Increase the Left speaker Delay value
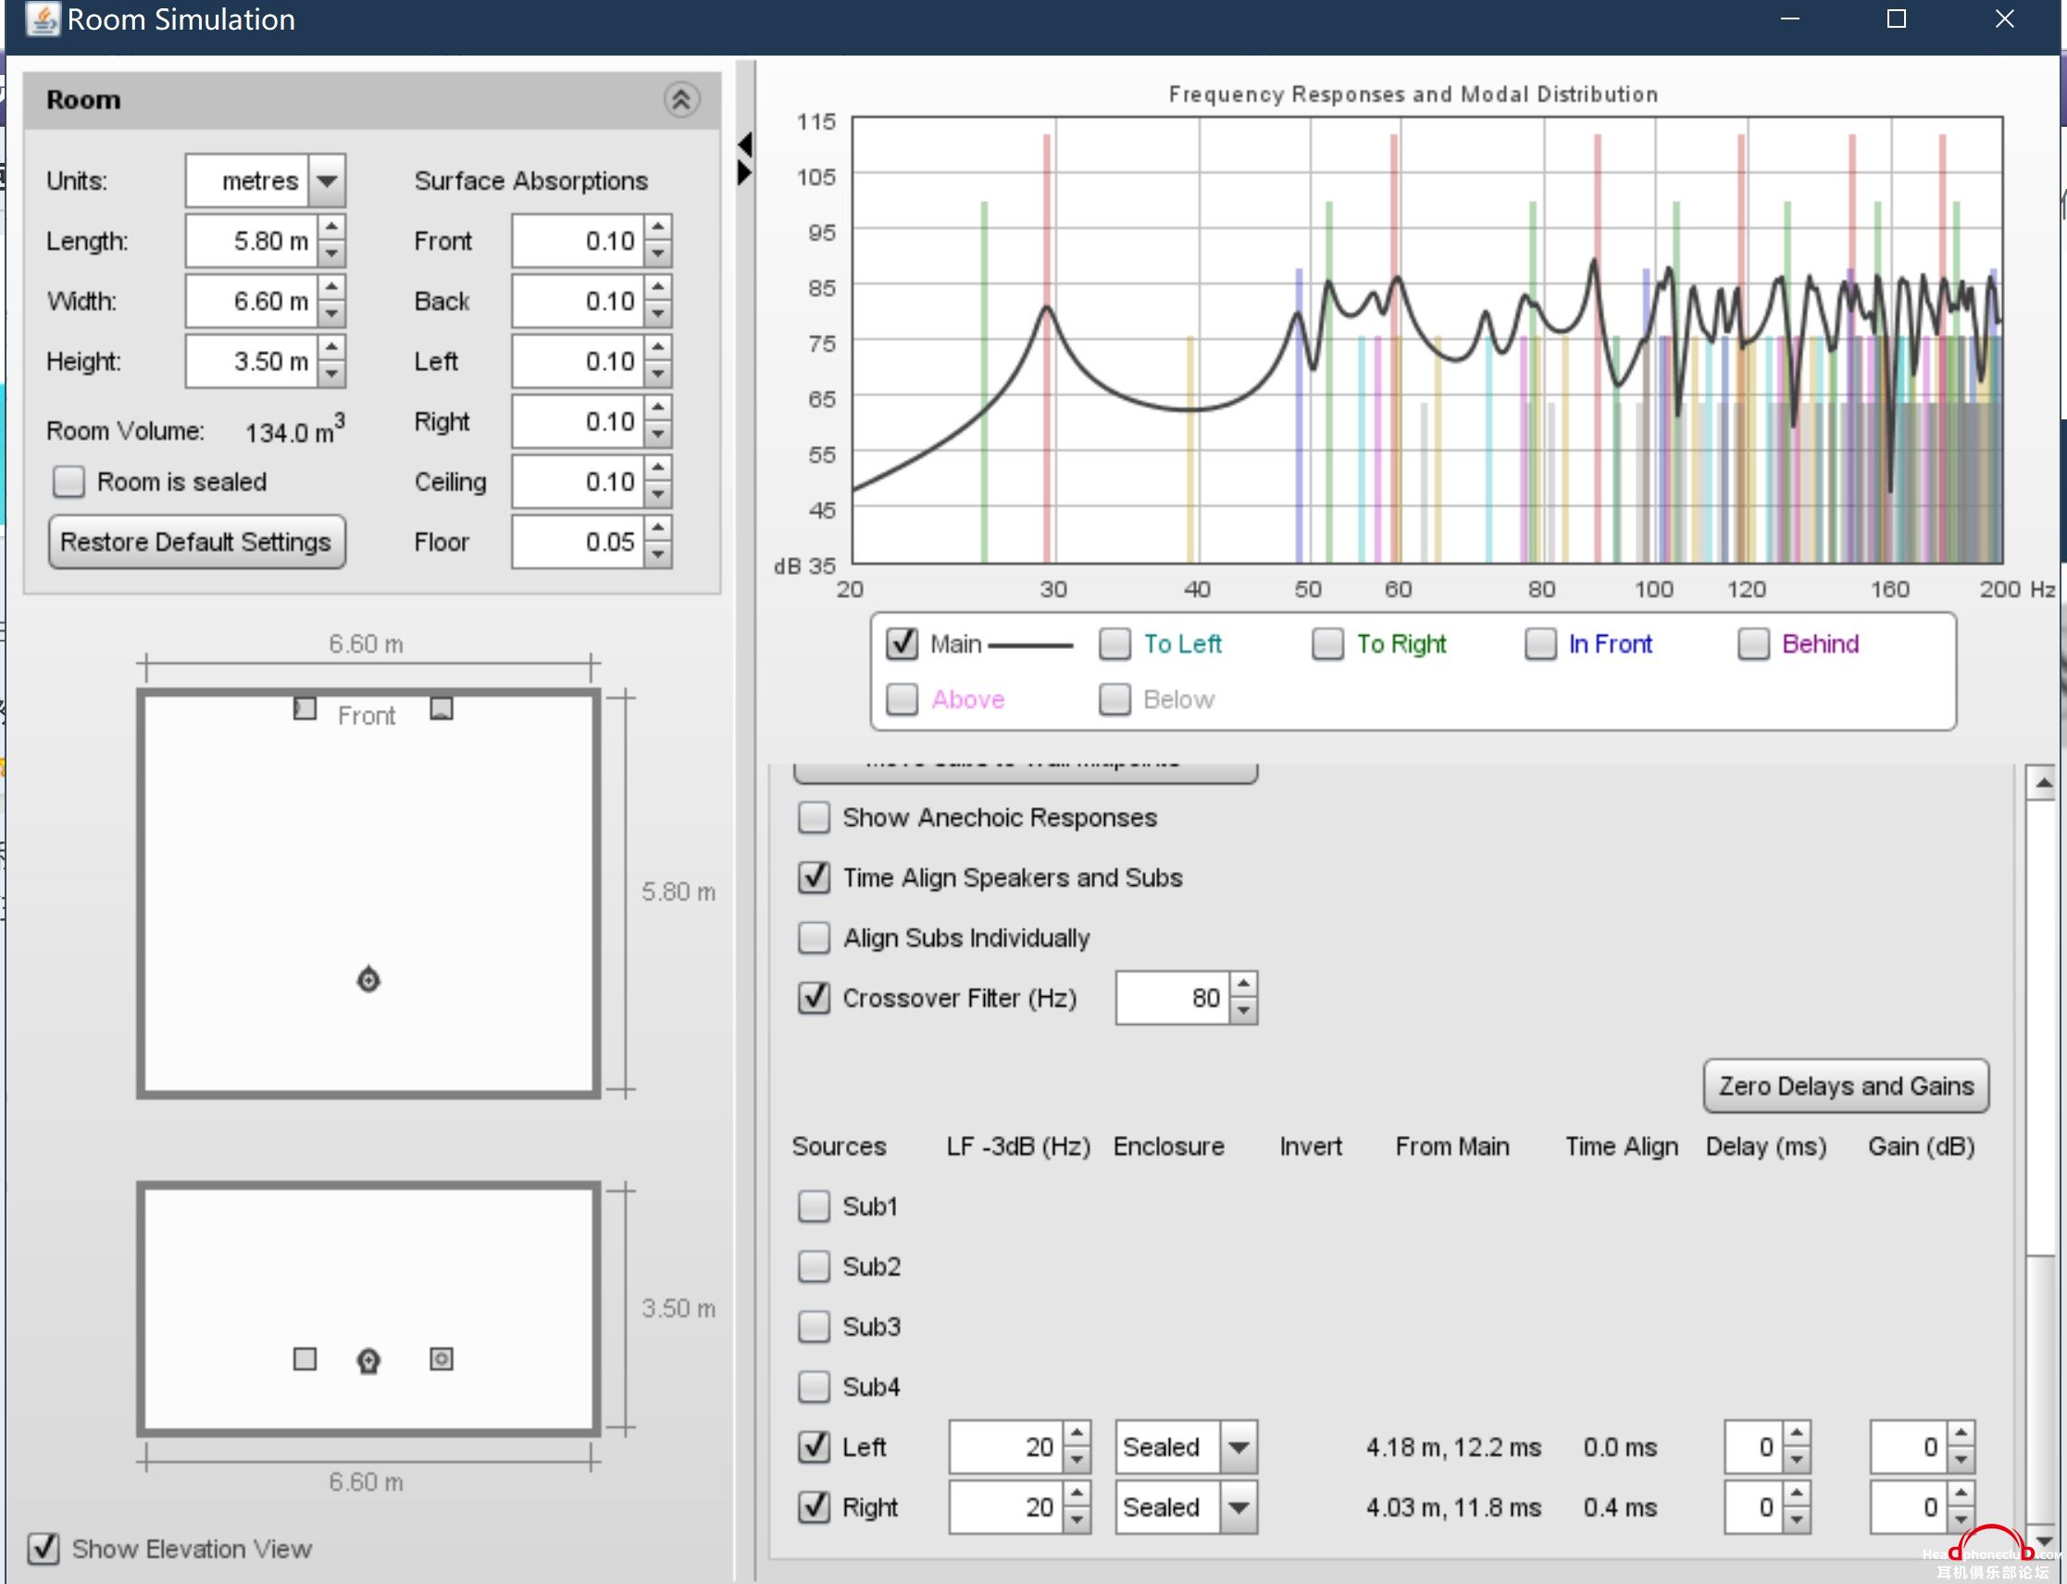Image resolution: width=2067 pixels, height=1584 pixels. point(1798,1434)
